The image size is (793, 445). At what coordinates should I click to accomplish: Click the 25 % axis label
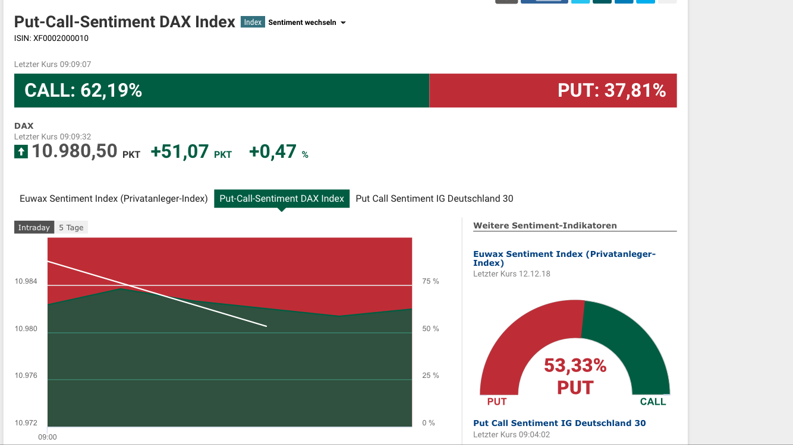[430, 376]
